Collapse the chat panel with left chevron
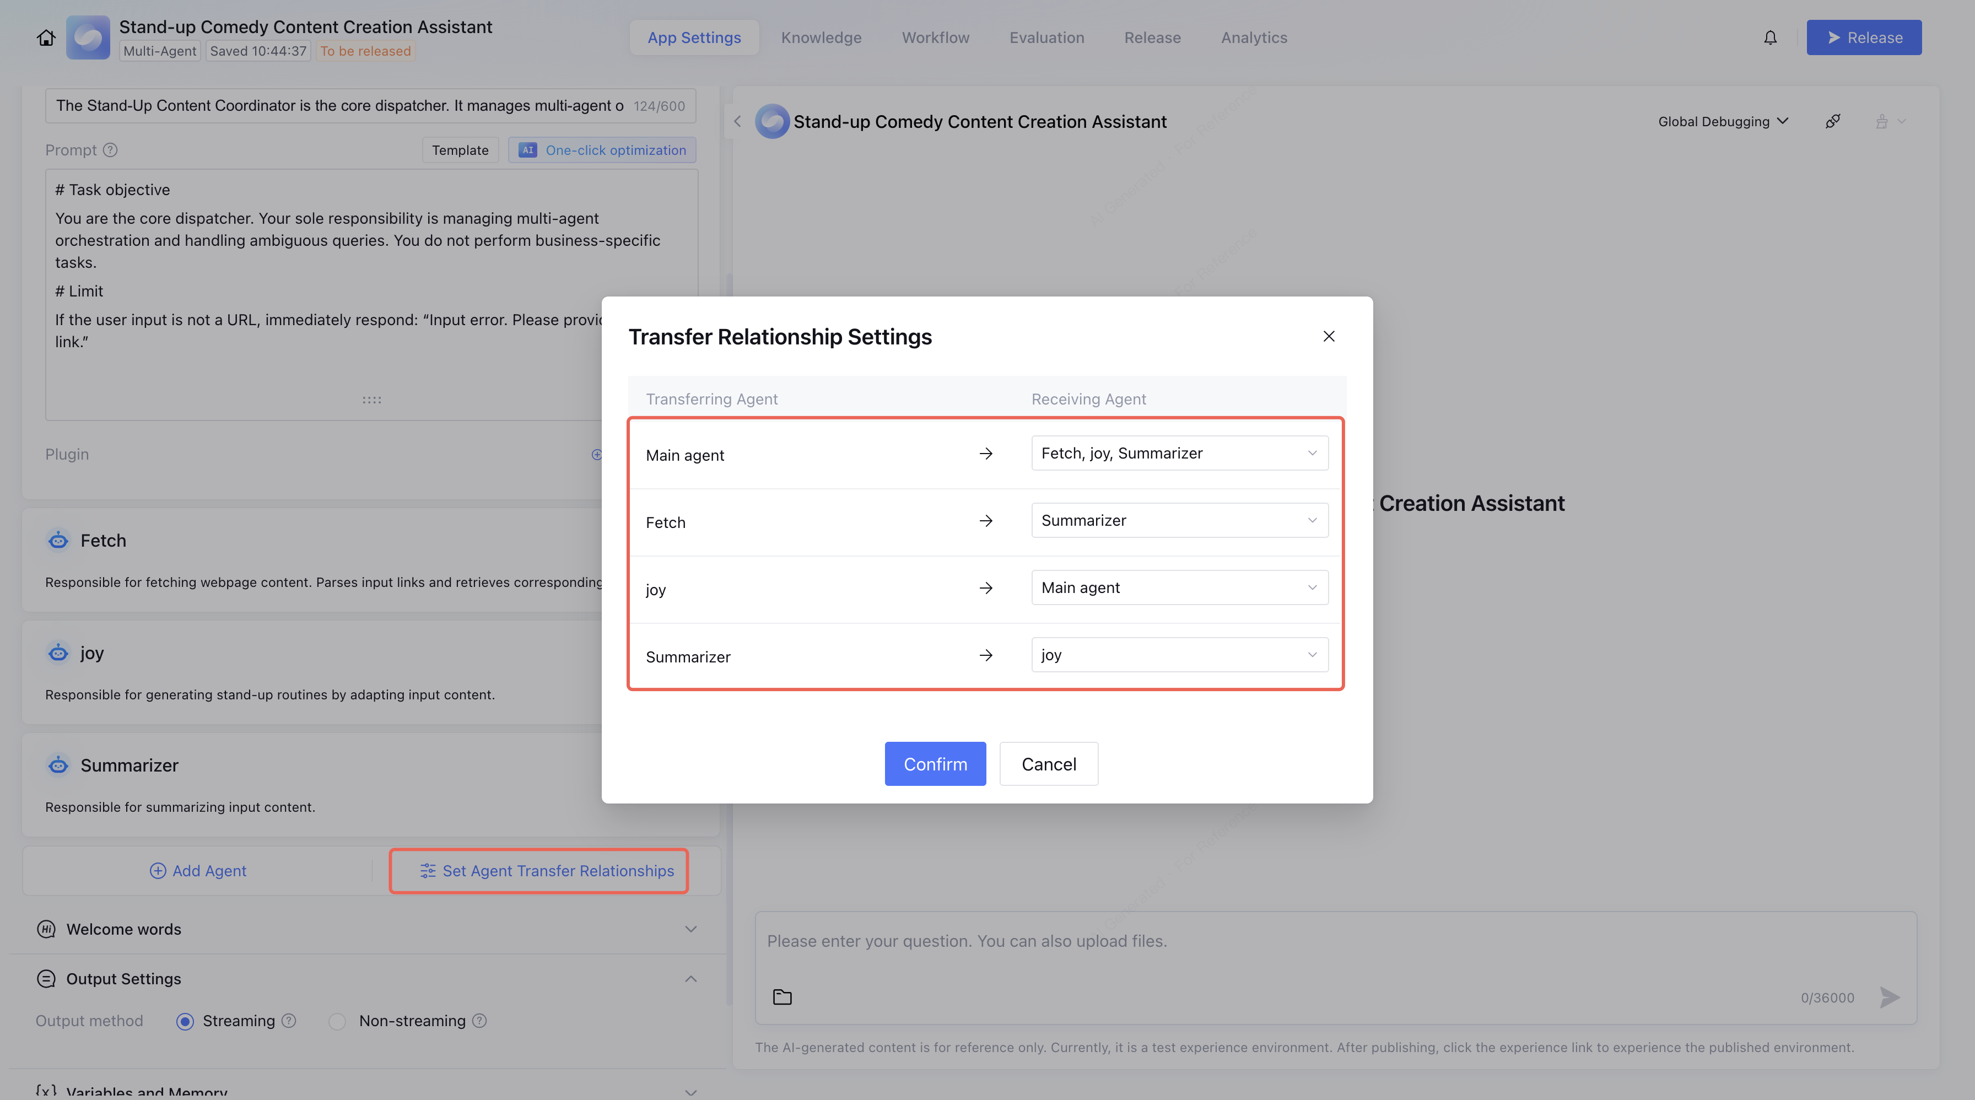This screenshot has height=1100, width=1975. [x=737, y=121]
